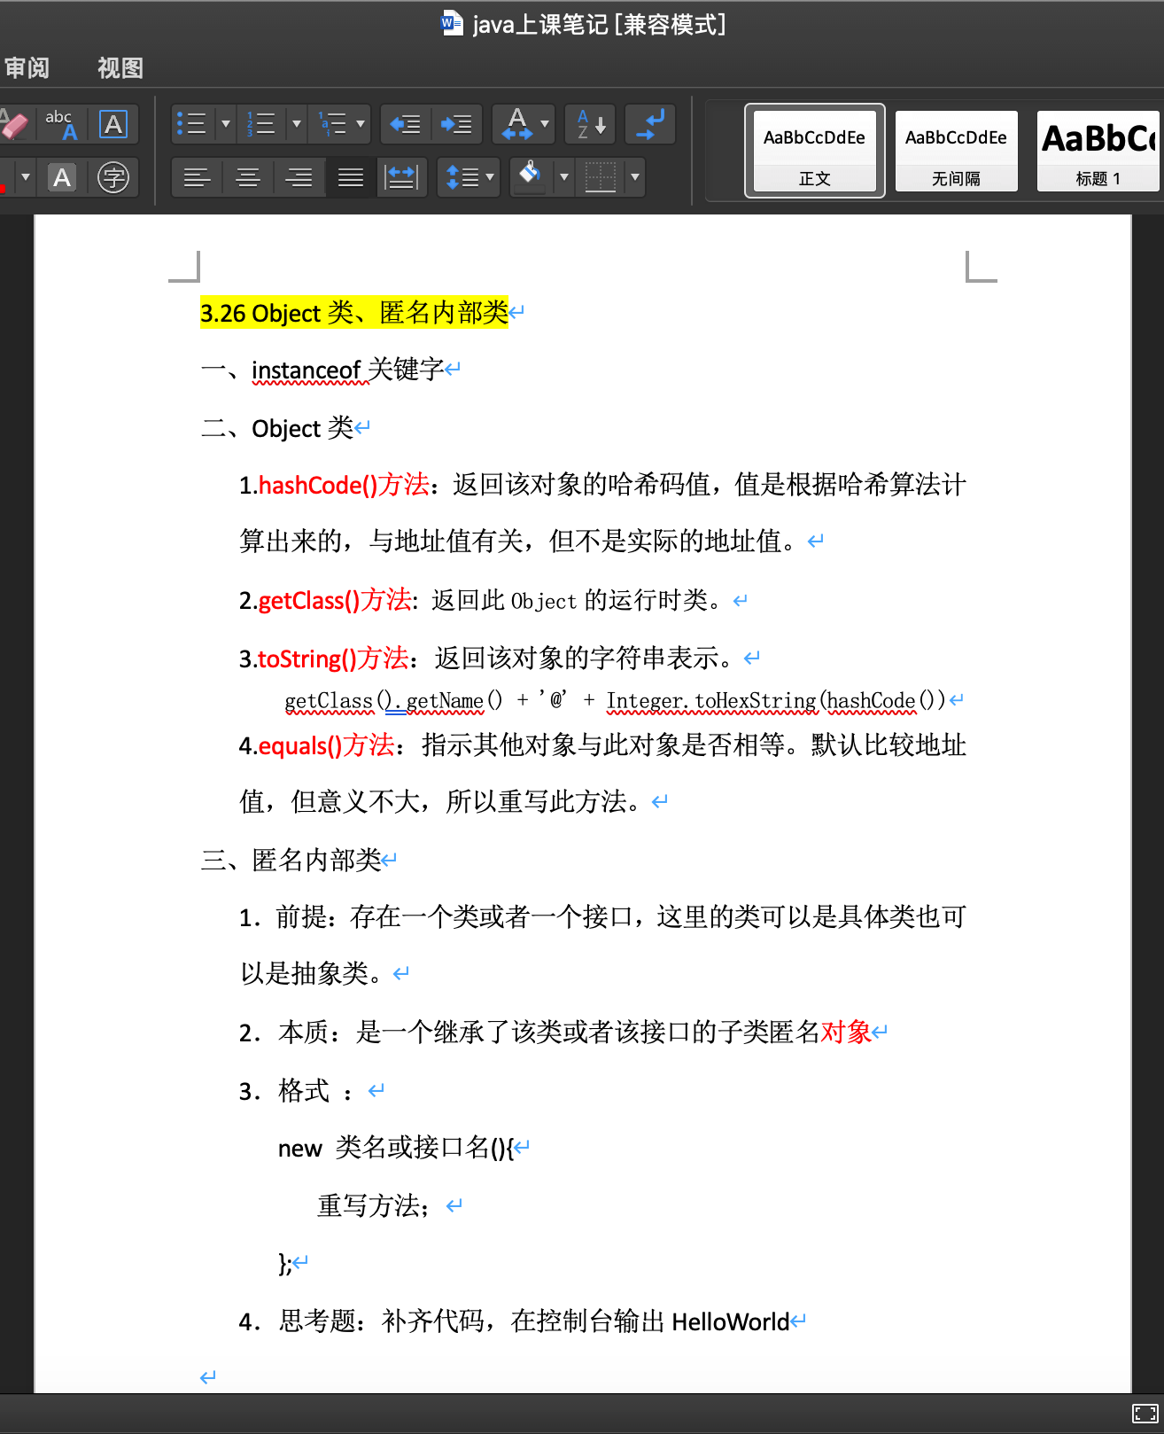Image resolution: width=1164 pixels, height=1434 pixels.
Task: Sort text A to Z
Action: 591,124
